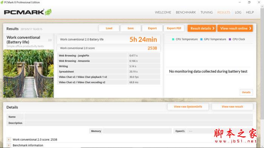Viewport: 264px width, 148px height.
Task: Click the jungle bridge thumbnail image
Action: (28, 74)
